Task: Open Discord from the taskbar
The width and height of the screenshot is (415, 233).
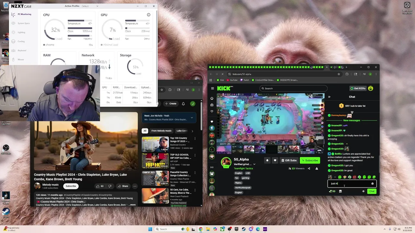Action: (x=251, y=229)
